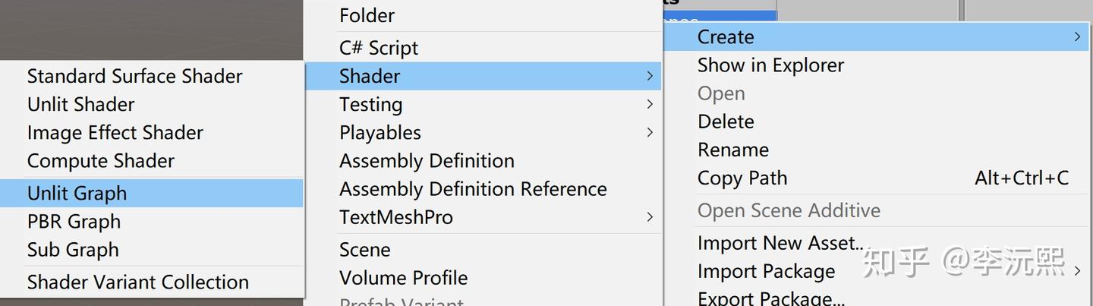Expand the Testing submenu arrow
This screenshot has width=1093, height=306.
pyautogui.click(x=650, y=104)
